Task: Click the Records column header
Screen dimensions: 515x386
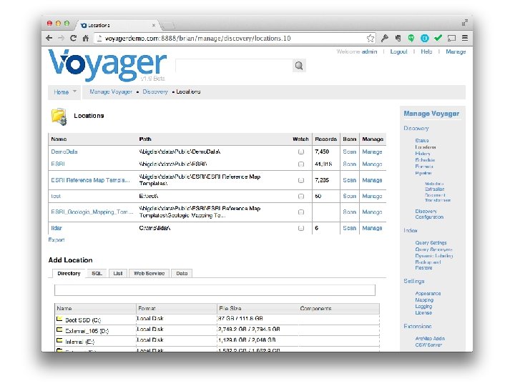Action: [326, 139]
